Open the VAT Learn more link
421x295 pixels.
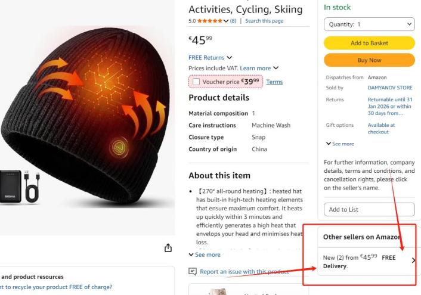tap(255, 69)
